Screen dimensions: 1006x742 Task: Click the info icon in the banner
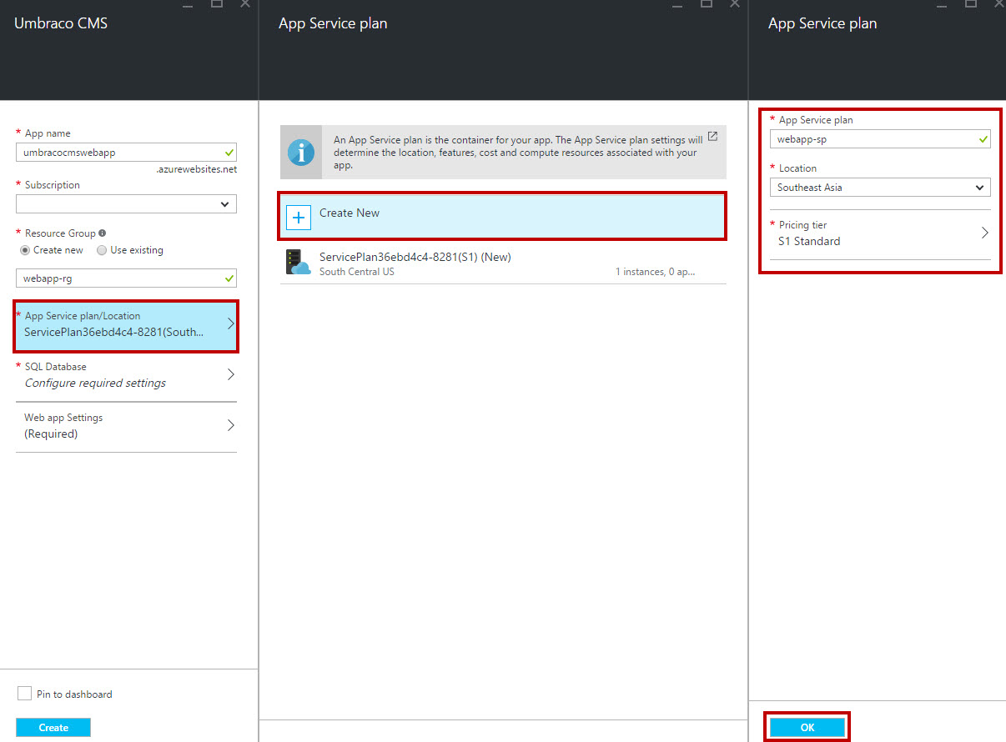click(x=300, y=153)
